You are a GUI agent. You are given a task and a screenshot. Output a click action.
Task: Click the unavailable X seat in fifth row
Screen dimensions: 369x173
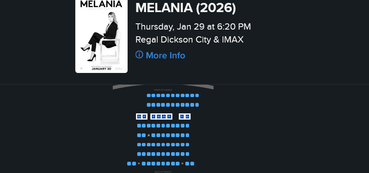coord(149,135)
